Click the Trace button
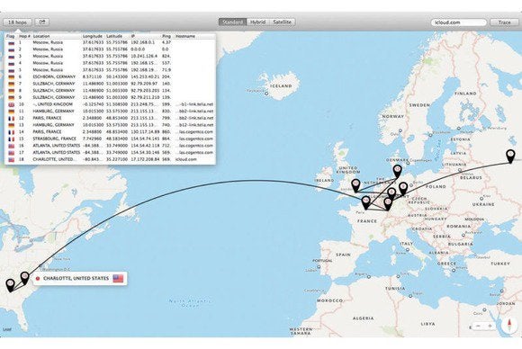This screenshot has height=349, width=522. [x=504, y=22]
